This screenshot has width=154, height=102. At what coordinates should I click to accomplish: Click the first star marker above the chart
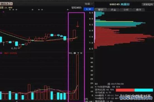tap(10, 10)
